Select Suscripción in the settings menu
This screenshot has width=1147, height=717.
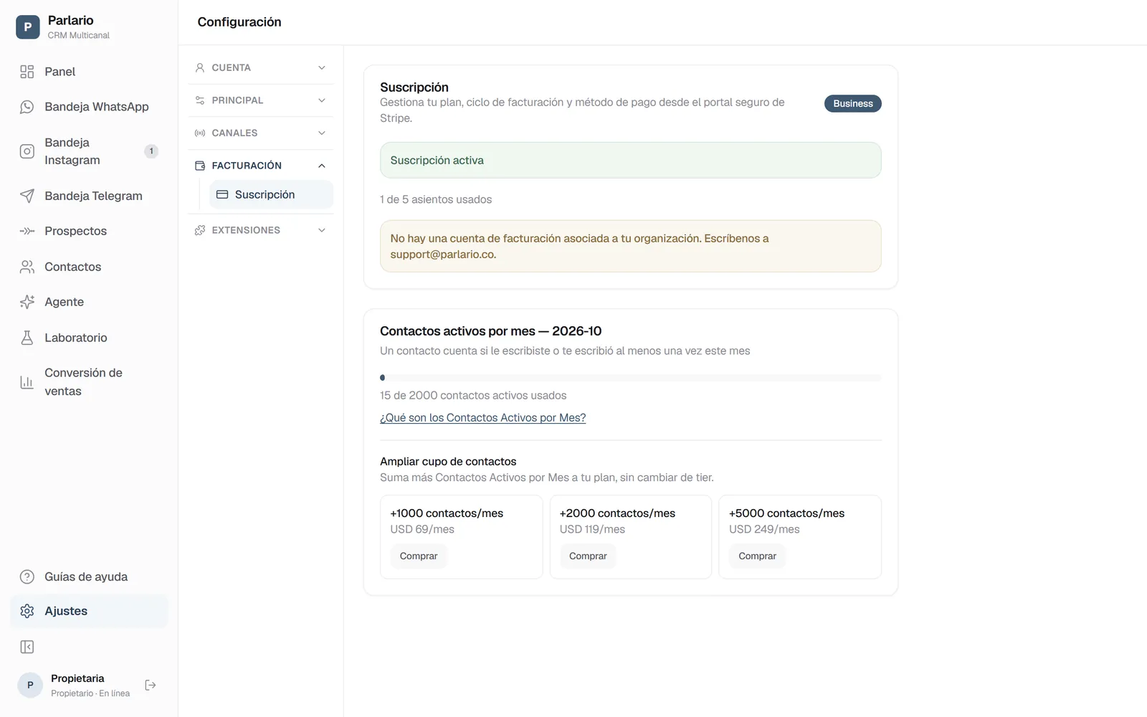point(271,194)
